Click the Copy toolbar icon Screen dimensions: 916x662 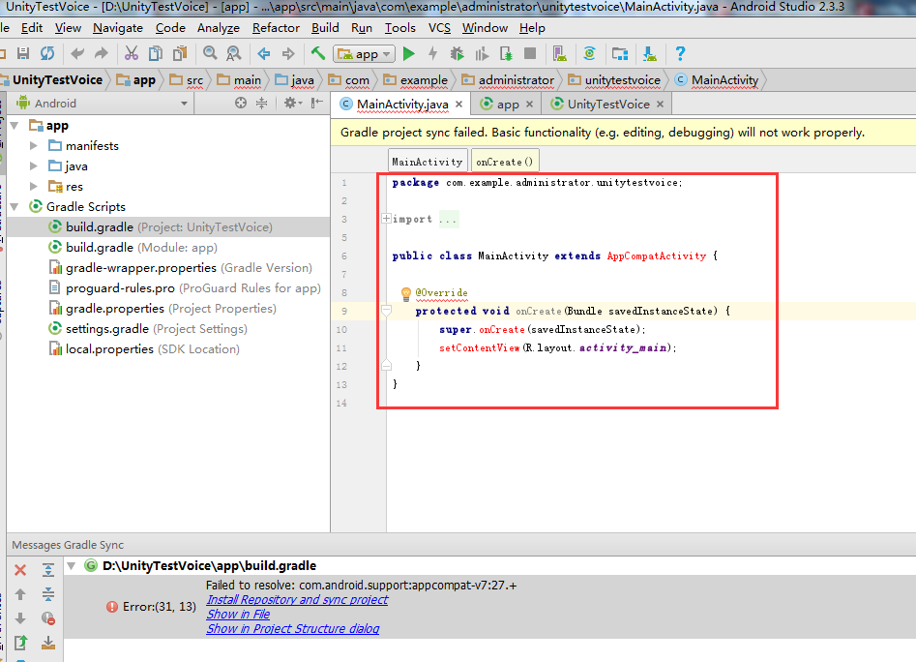[x=156, y=54]
